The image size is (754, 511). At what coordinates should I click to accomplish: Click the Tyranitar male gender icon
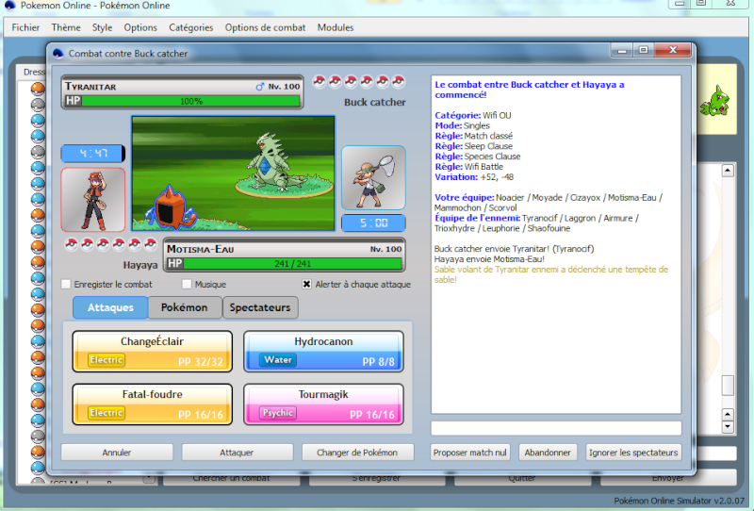260,87
